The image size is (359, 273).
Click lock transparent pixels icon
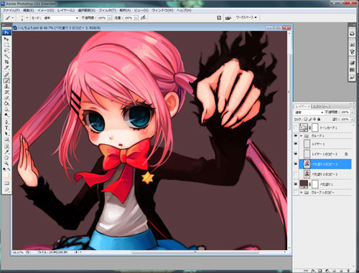[x=306, y=119]
